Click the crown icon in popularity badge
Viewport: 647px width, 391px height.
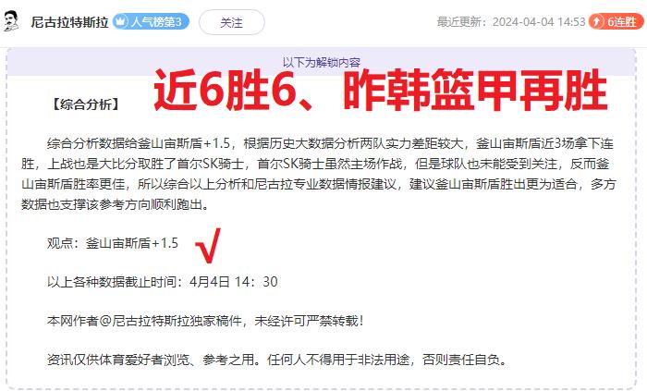click(x=120, y=21)
